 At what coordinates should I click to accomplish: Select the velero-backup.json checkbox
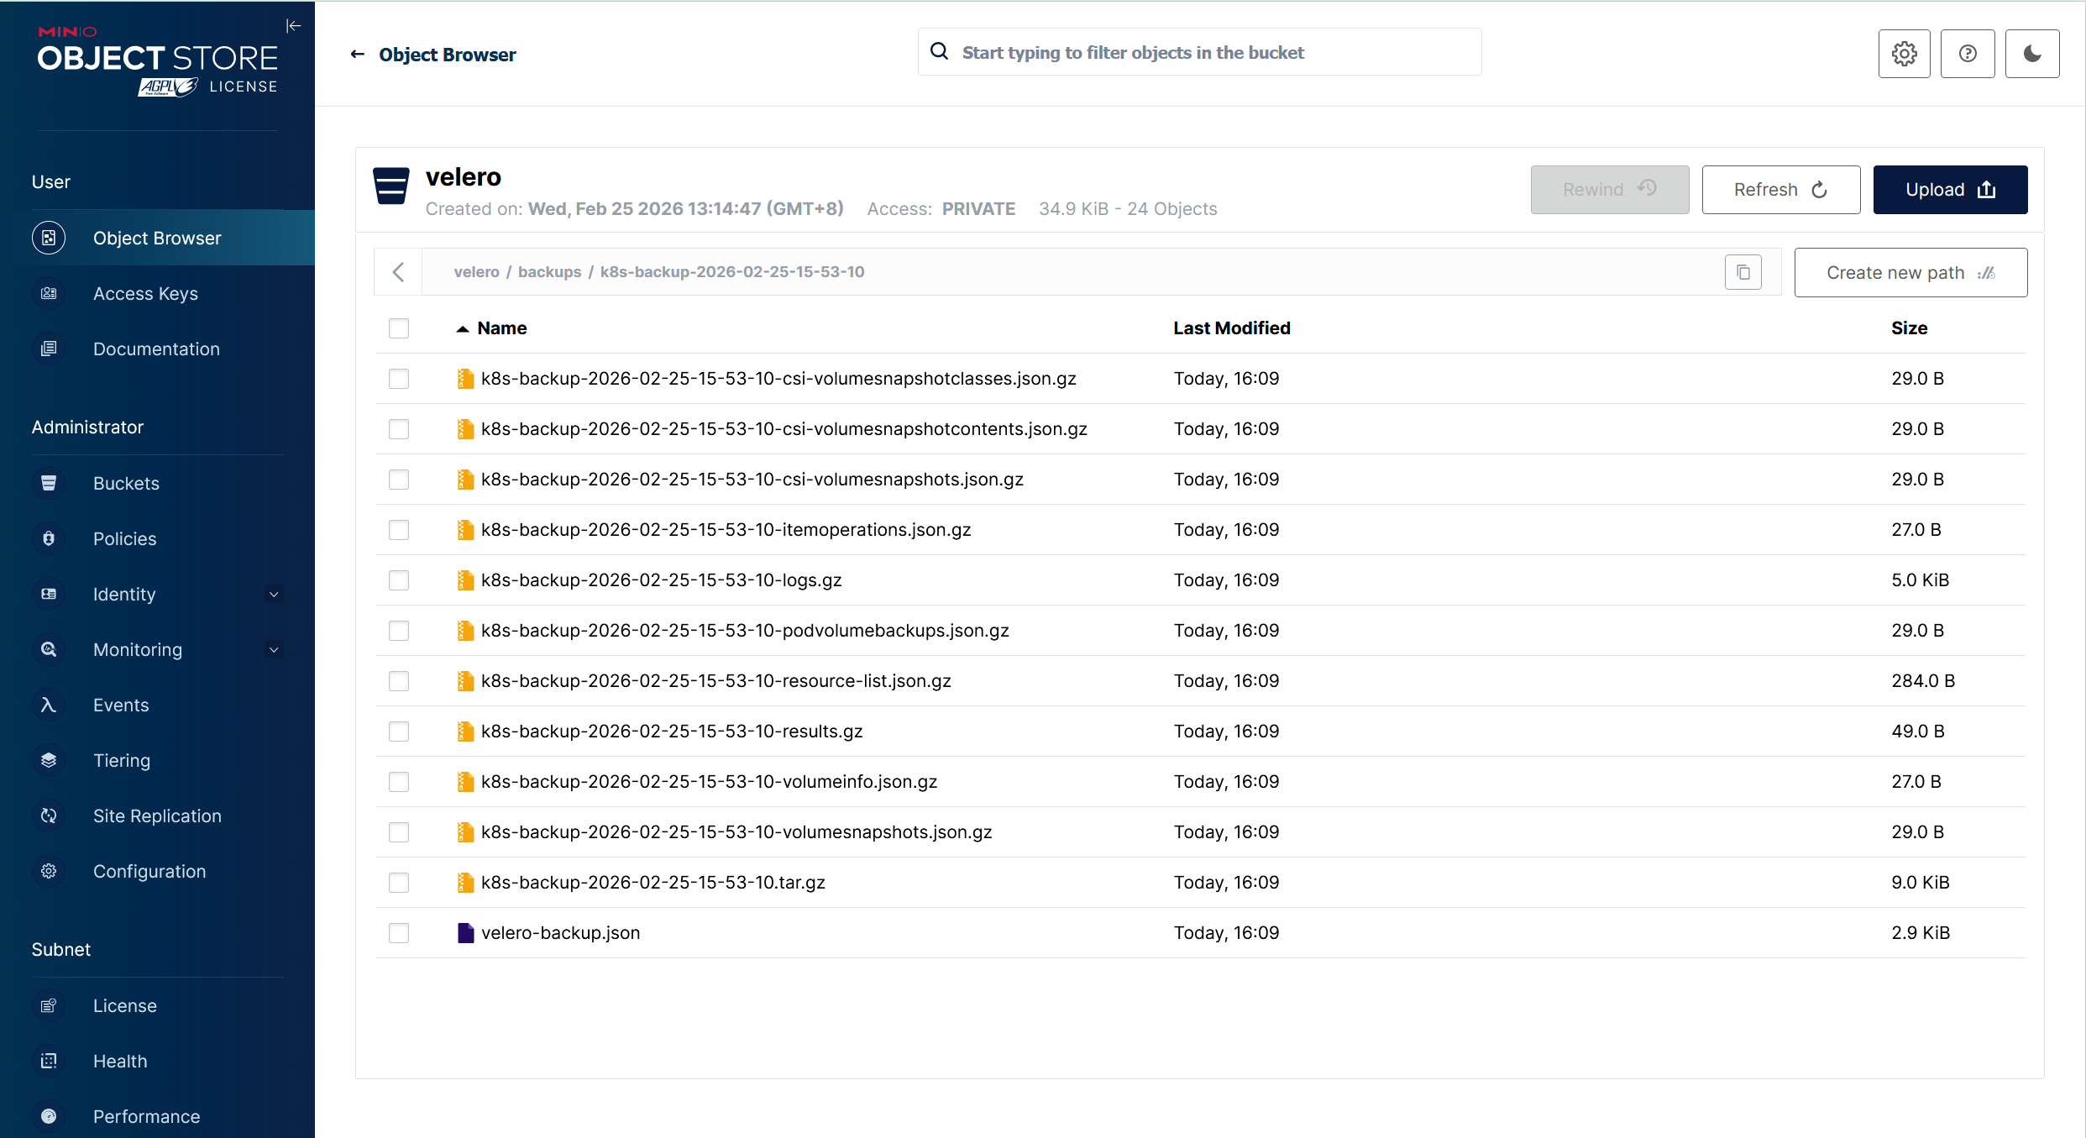[399, 933]
